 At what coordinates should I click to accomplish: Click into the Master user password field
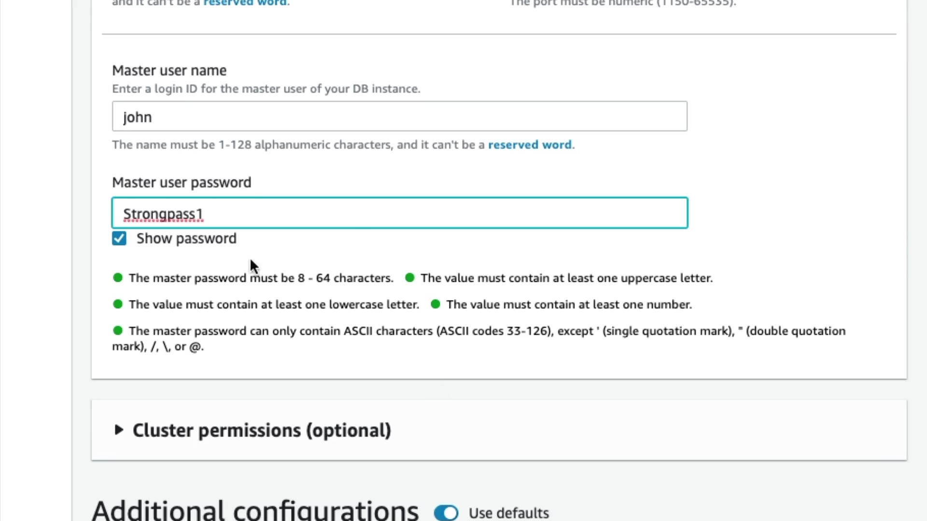click(x=399, y=213)
